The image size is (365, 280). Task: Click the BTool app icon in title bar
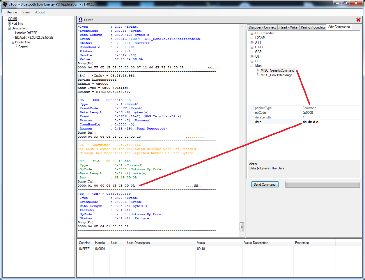[x=4, y=4]
